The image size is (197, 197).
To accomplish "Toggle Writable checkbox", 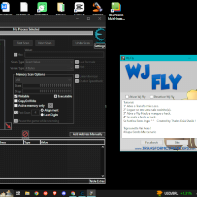I will 16,96.
